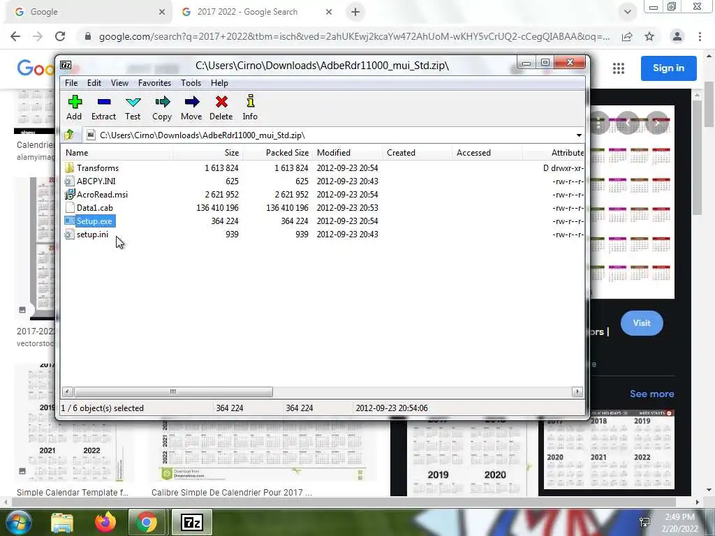Viewport: 715px width, 536px height.
Task: Click the 7-Zip scroll left arrow
Action: tap(68, 392)
